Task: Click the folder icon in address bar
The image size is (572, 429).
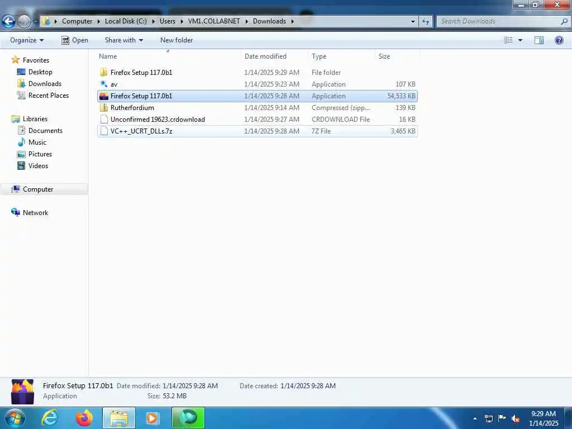Action: (47, 21)
